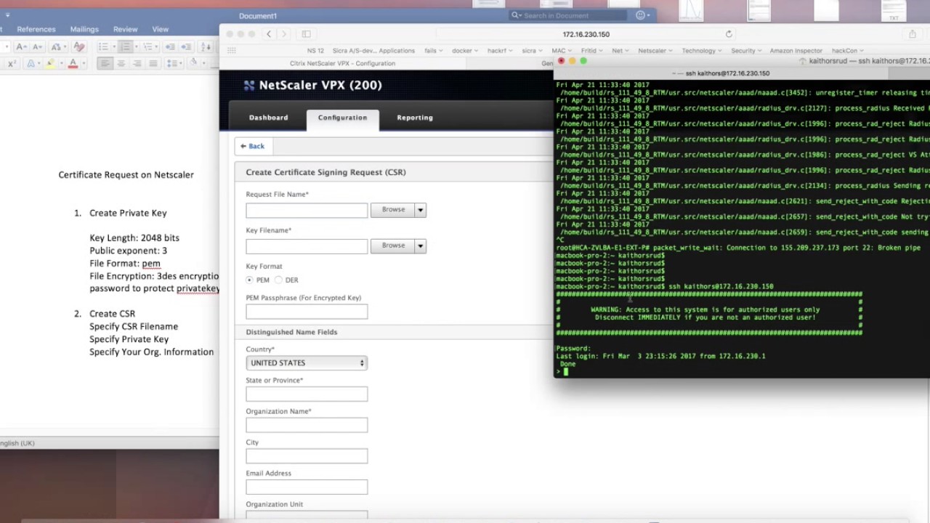Increase font size in Word ribbon

point(21,46)
